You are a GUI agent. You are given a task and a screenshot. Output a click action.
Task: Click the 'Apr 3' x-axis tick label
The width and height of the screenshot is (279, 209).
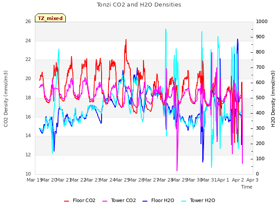252,180
